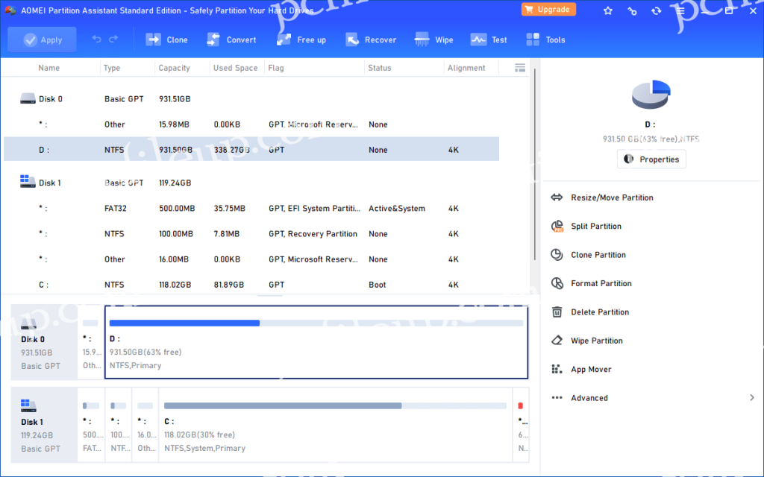Open the column settings list icon
Image resolution: width=764 pixels, height=477 pixels.
click(520, 68)
